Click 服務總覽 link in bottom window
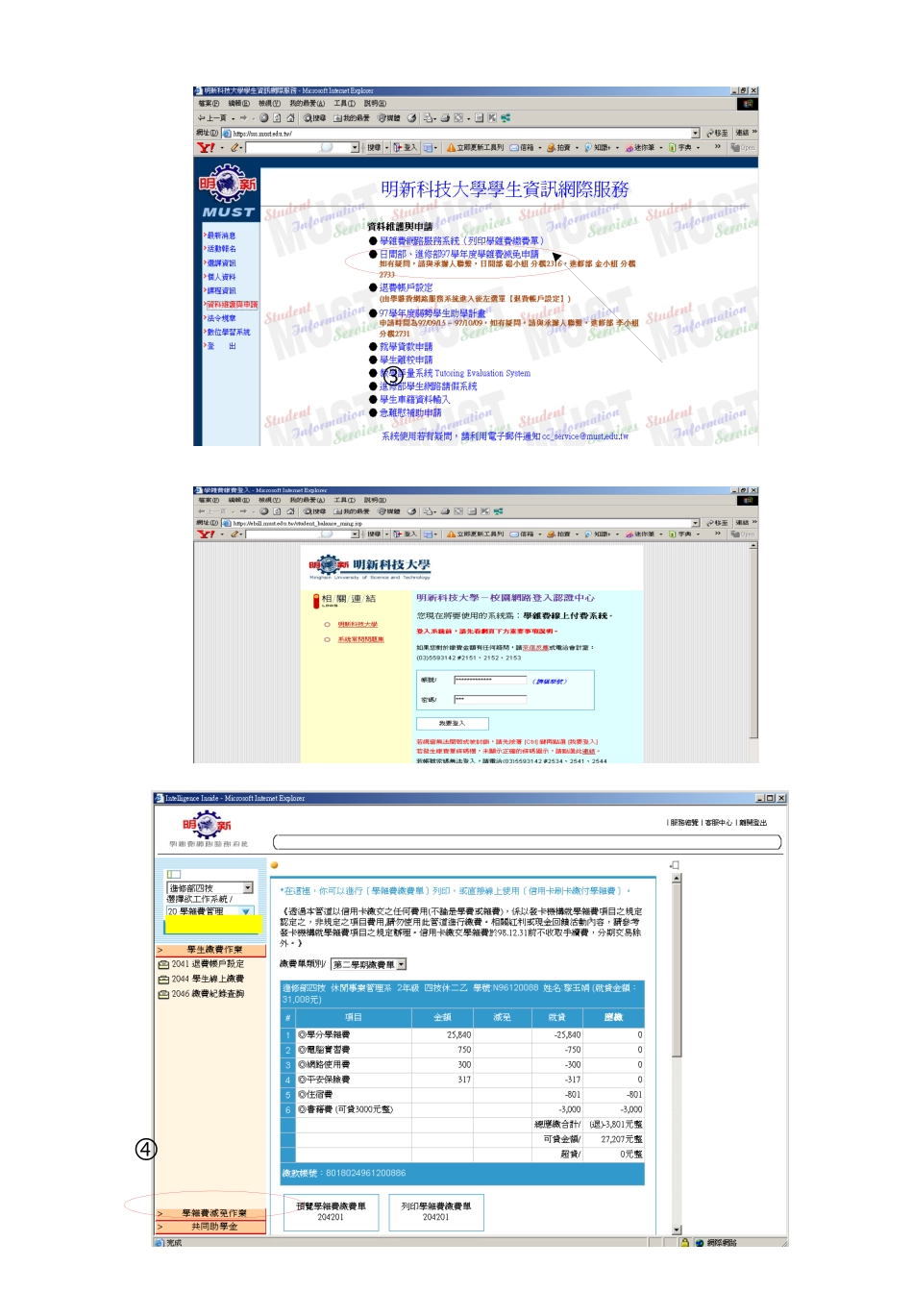This screenshot has width=913, height=1292. tap(684, 823)
